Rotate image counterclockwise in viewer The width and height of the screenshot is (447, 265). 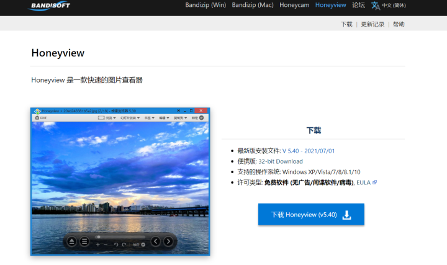click(116, 245)
